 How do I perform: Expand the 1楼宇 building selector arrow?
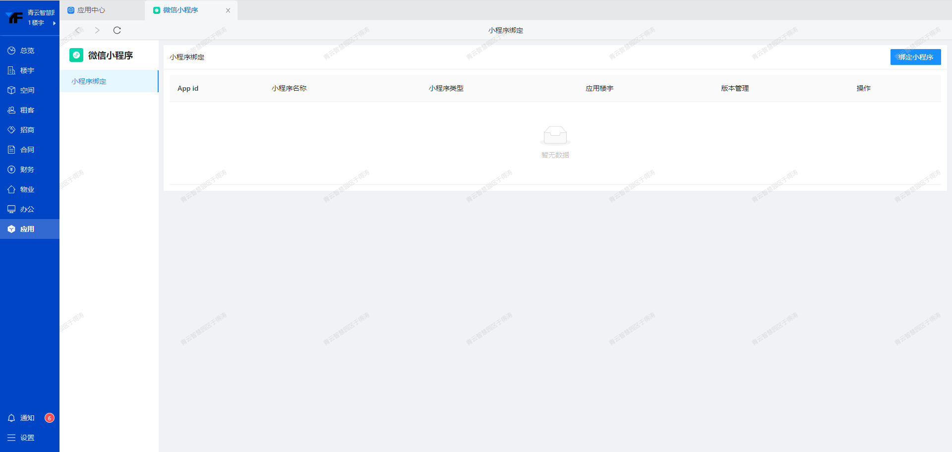54,23
